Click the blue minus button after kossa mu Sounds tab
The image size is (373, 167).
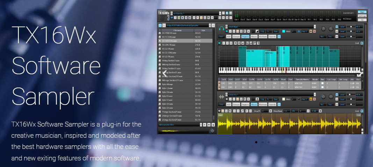pyautogui.click(x=279, y=104)
